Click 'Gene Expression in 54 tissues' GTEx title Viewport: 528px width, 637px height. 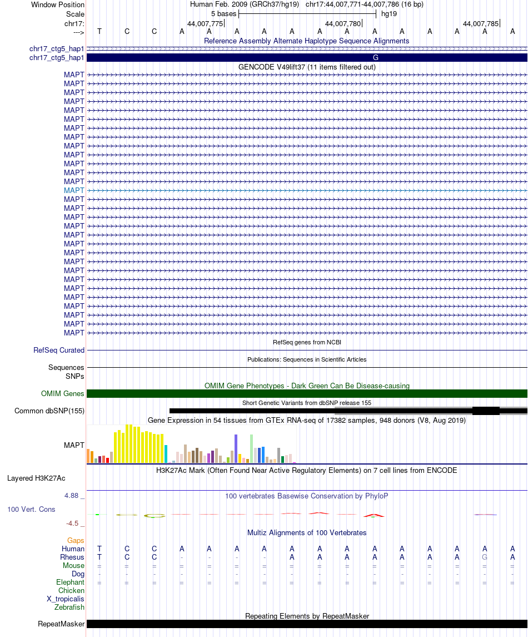tap(307, 421)
